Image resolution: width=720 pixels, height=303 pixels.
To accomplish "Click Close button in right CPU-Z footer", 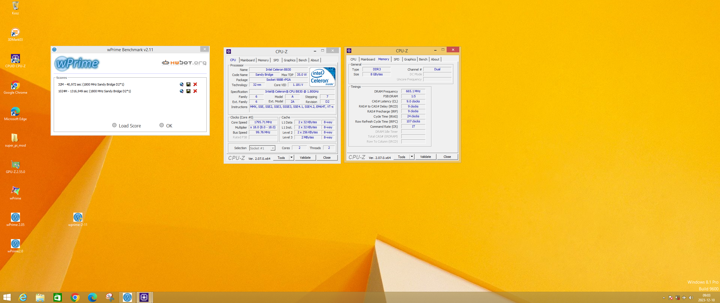I will pyautogui.click(x=447, y=157).
